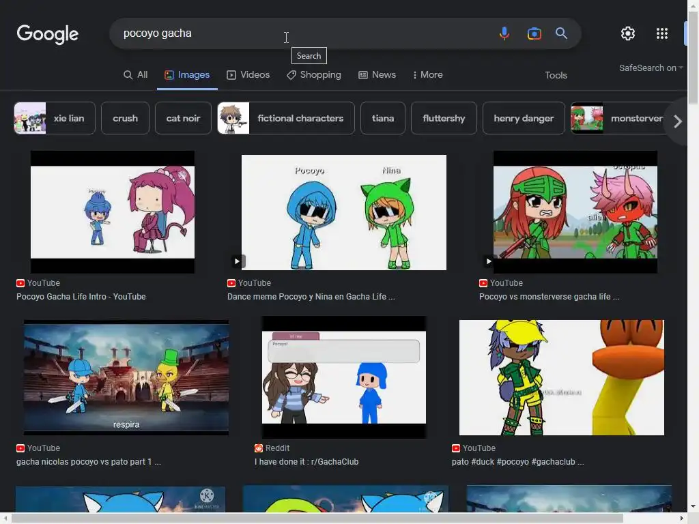The height and width of the screenshot is (524, 699).
Task: Switch to the All results tab
Action: (x=136, y=75)
